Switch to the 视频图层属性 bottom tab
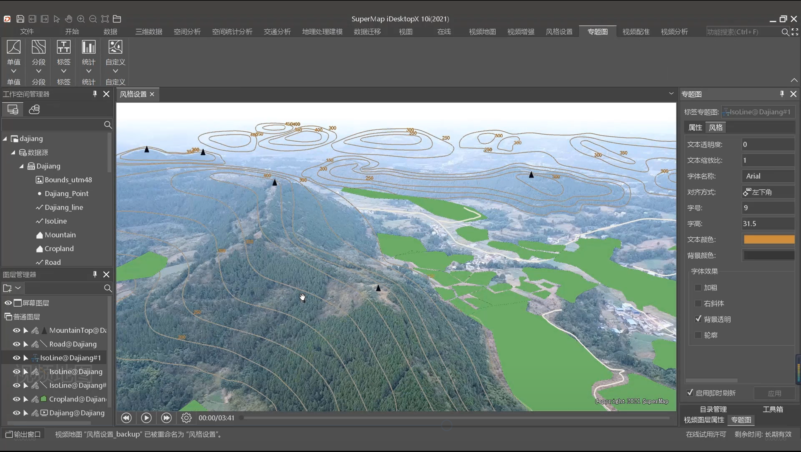This screenshot has height=452, width=801. (x=704, y=420)
